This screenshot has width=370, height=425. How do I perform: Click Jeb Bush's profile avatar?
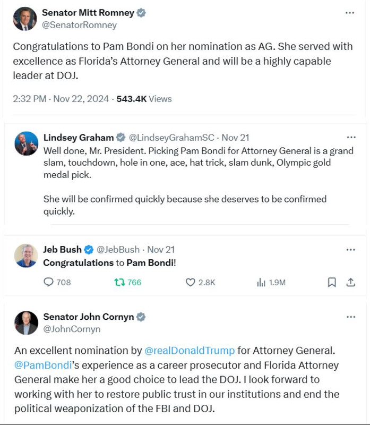[x=26, y=256]
